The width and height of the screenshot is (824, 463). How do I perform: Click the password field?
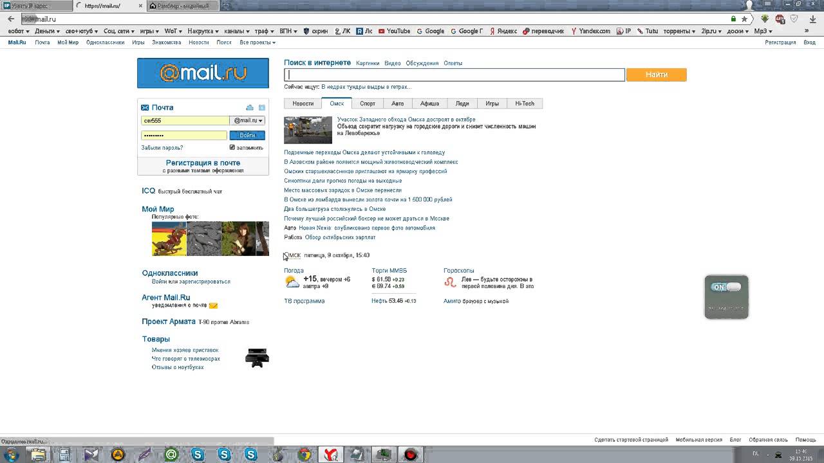(x=184, y=135)
